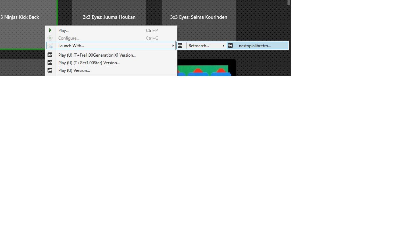
Task: Click the green Play arrow icon
Action: click(50, 30)
